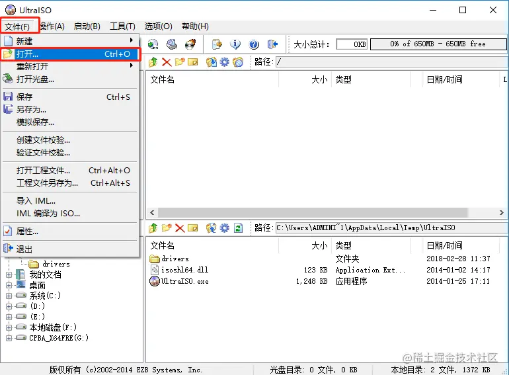
Task: Click the new folder icon in local toolbar
Action: click(167, 228)
